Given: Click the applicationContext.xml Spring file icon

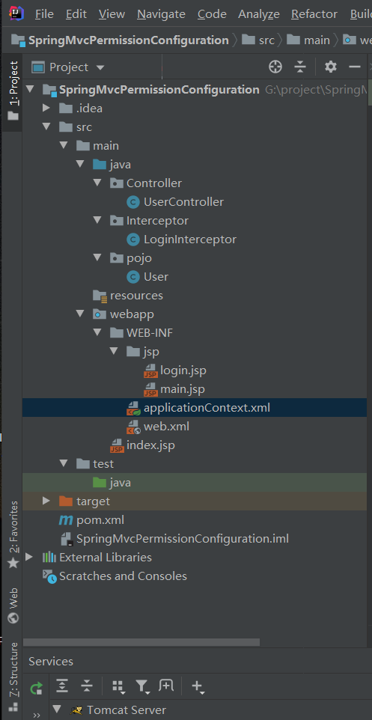Looking at the screenshot, I should point(134,408).
